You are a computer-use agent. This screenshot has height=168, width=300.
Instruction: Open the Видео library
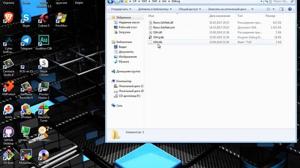tap(122, 47)
